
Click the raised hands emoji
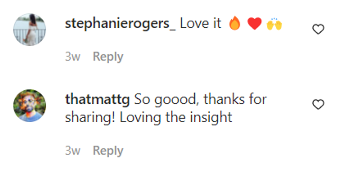(274, 24)
